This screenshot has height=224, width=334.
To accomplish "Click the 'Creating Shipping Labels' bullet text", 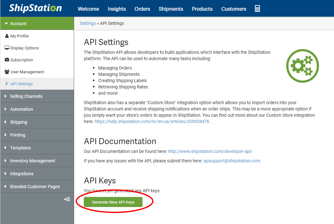I will [x=122, y=81].
